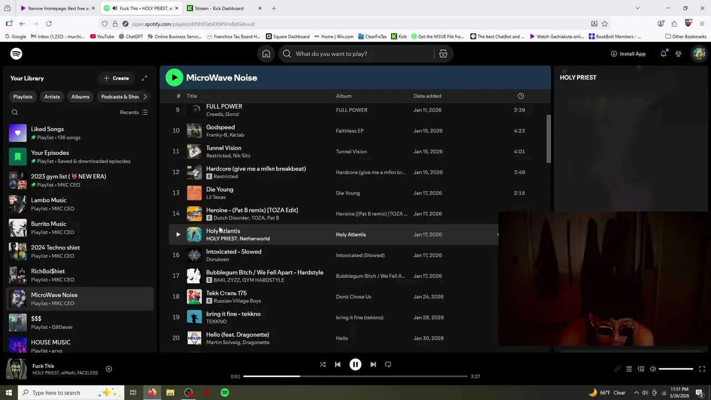Image resolution: width=711 pixels, height=400 pixels.
Task: Select the Fuck This Spotify browser tab
Action: tap(141, 8)
